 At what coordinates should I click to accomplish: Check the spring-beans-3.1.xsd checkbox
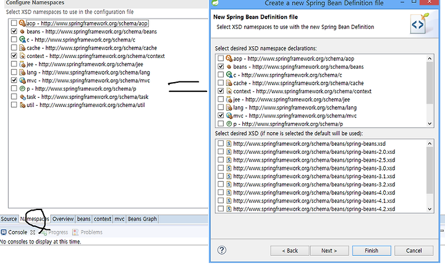(221, 176)
